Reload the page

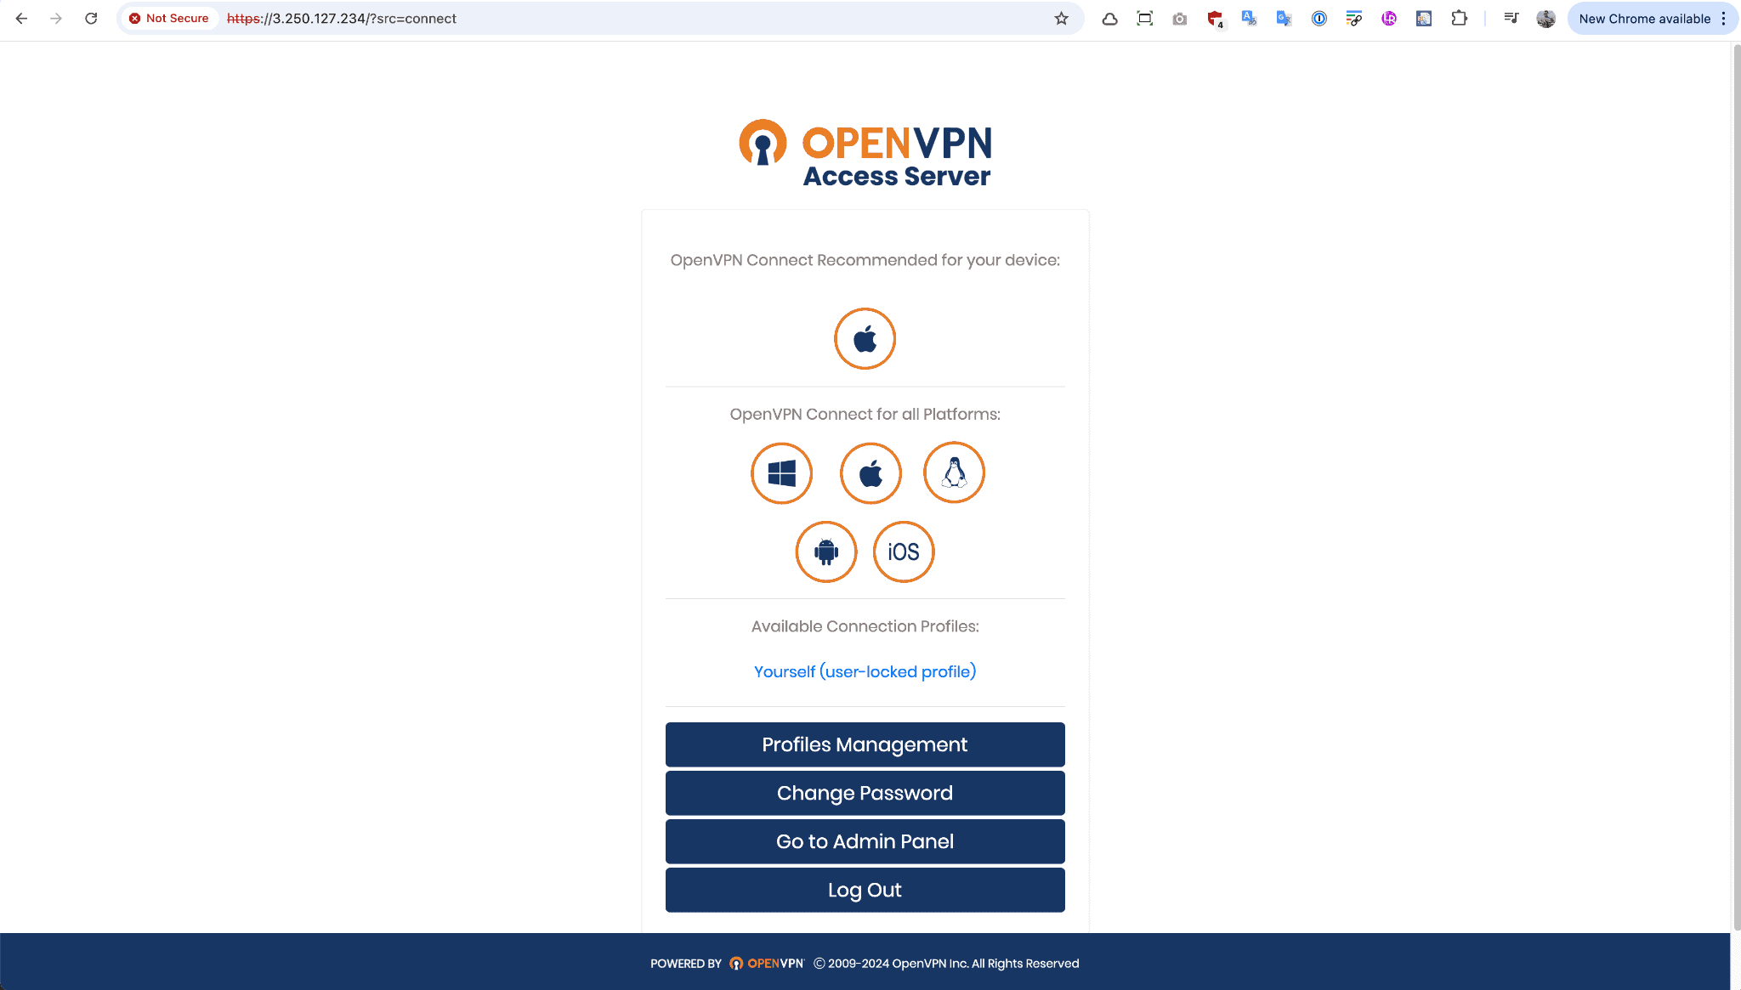(x=91, y=18)
